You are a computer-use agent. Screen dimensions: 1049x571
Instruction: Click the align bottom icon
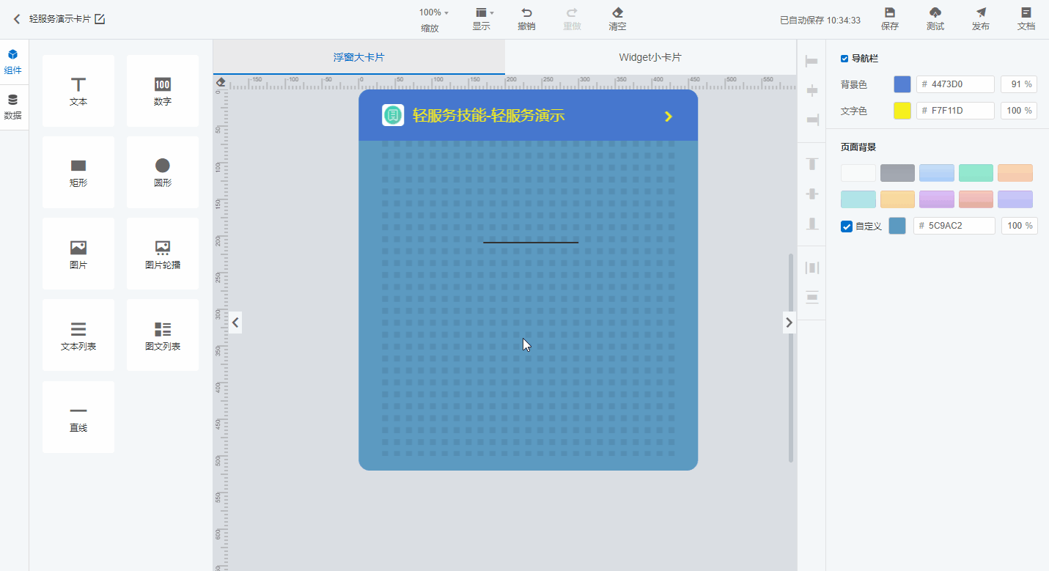(811, 223)
